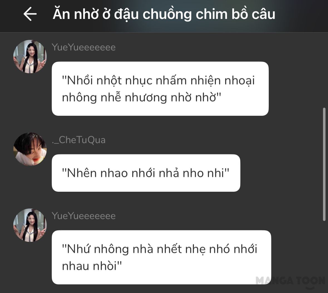Open the ._CheTuQua profile avatar
Image resolution: width=328 pixels, height=293 pixels.
pos(30,149)
